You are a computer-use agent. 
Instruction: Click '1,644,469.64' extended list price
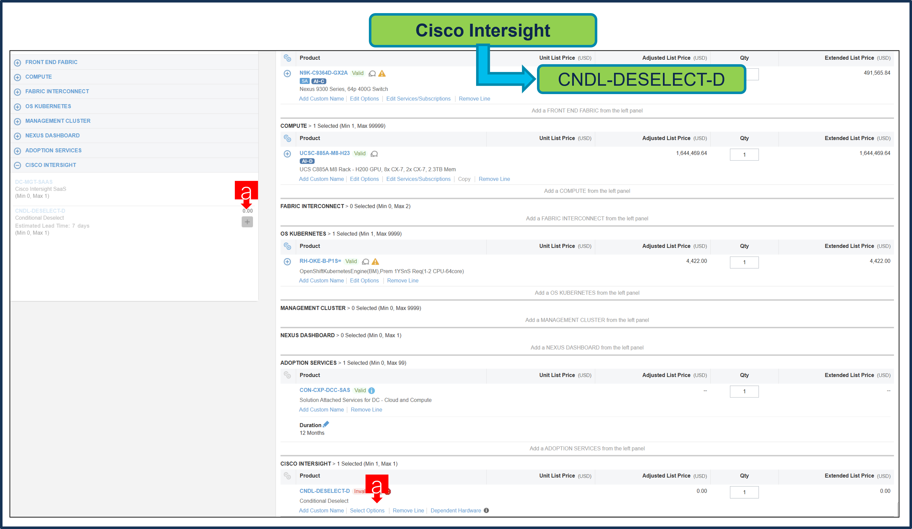click(875, 154)
